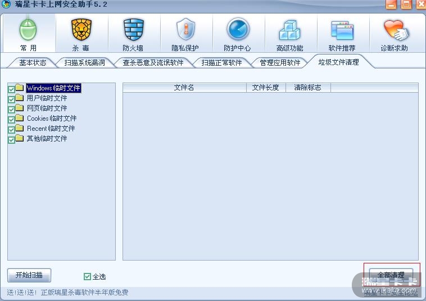Open the 常用 mouse icon section

tap(28, 33)
